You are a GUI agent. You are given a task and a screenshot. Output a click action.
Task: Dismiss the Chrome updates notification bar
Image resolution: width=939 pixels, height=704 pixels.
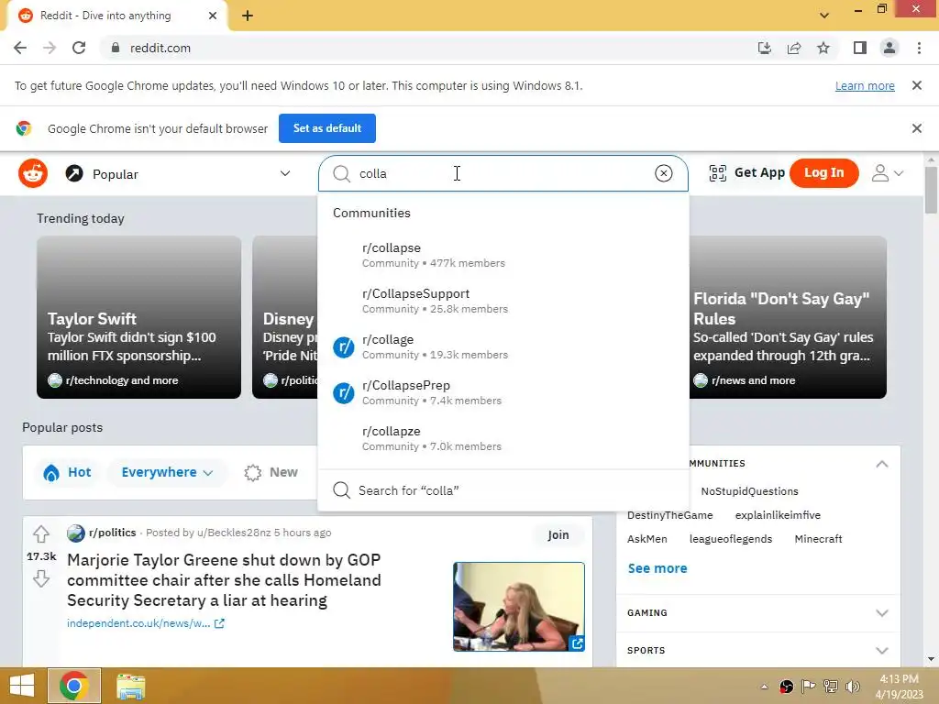pyautogui.click(x=917, y=85)
